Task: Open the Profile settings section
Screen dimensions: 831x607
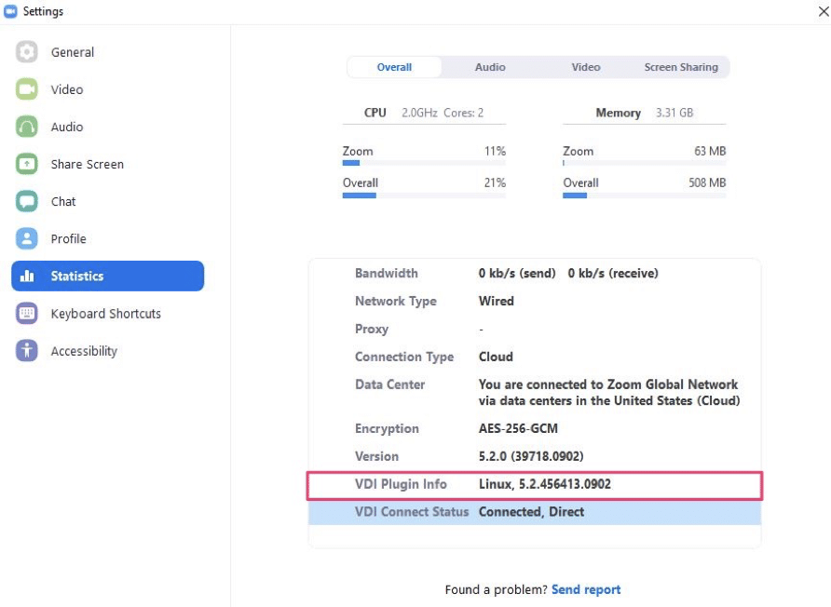Action: click(x=107, y=238)
